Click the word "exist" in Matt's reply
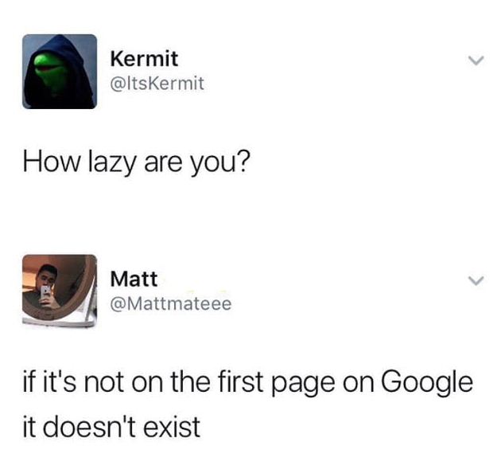This screenshot has height=469, width=501. (172, 427)
